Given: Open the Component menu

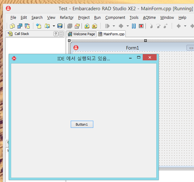Looking at the screenshot, I should pos(115,18).
